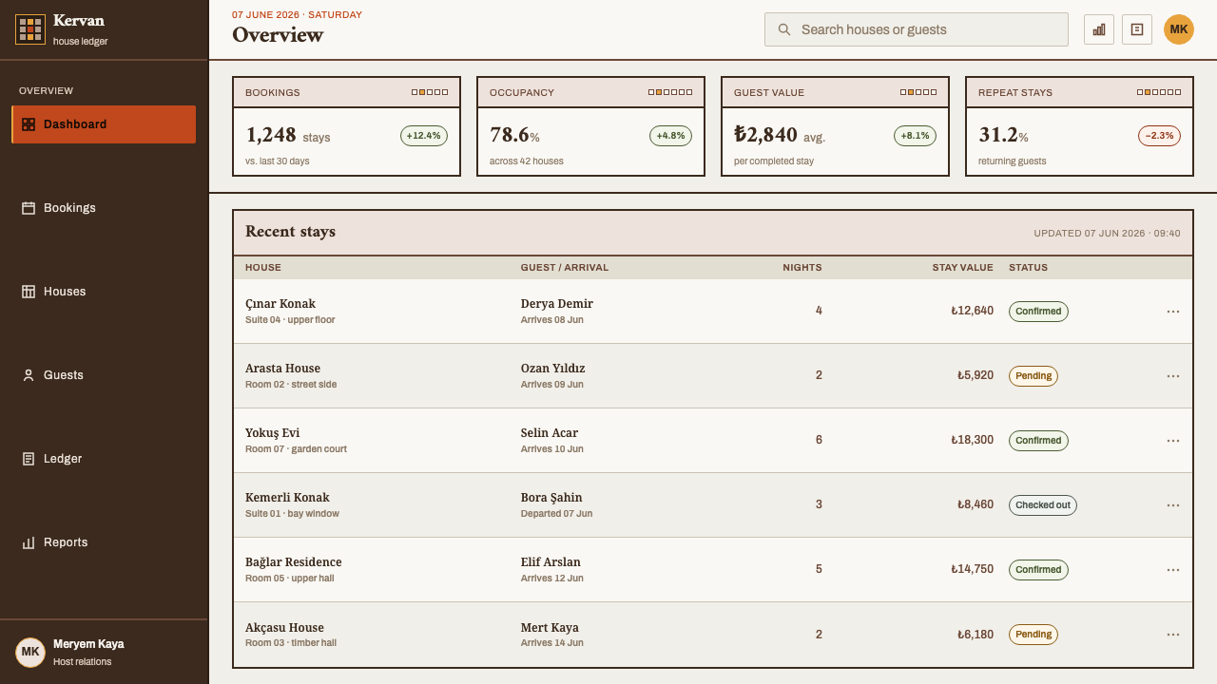Image resolution: width=1217 pixels, height=684 pixels.
Task: Click the Guest value ₺2,840 figure
Action: point(765,135)
